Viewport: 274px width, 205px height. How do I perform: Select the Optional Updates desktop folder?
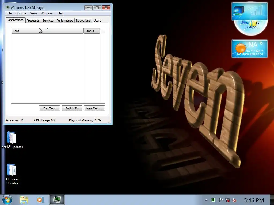point(12,174)
